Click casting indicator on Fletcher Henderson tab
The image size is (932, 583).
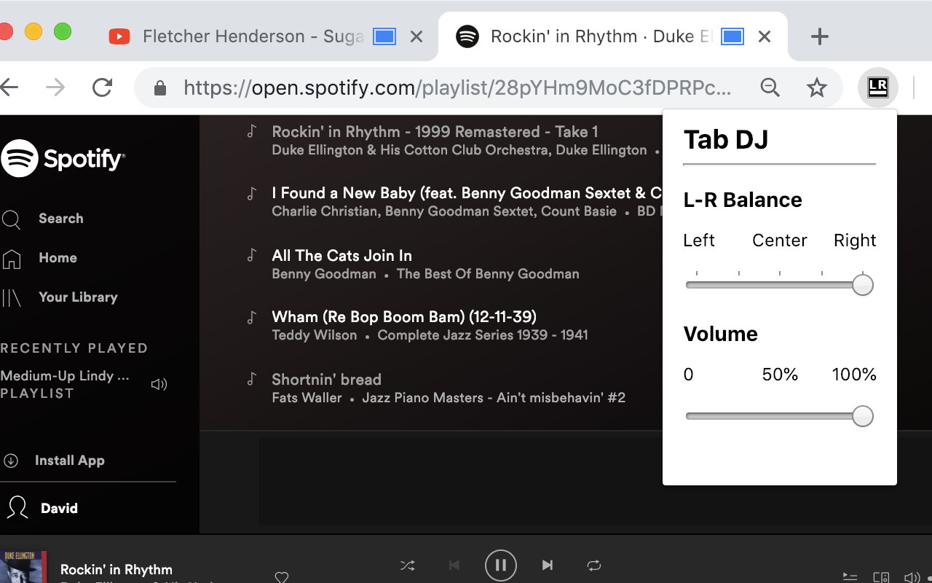(x=384, y=36)
